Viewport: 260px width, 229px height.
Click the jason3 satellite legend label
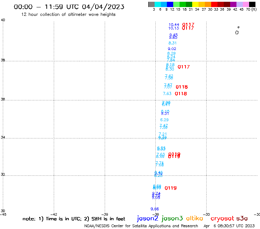172,219
